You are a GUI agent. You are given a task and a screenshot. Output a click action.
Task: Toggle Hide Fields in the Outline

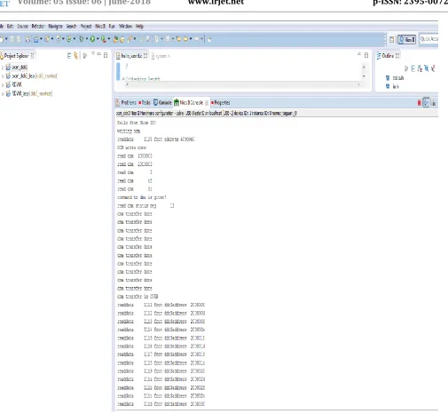[x=427, y=68]
